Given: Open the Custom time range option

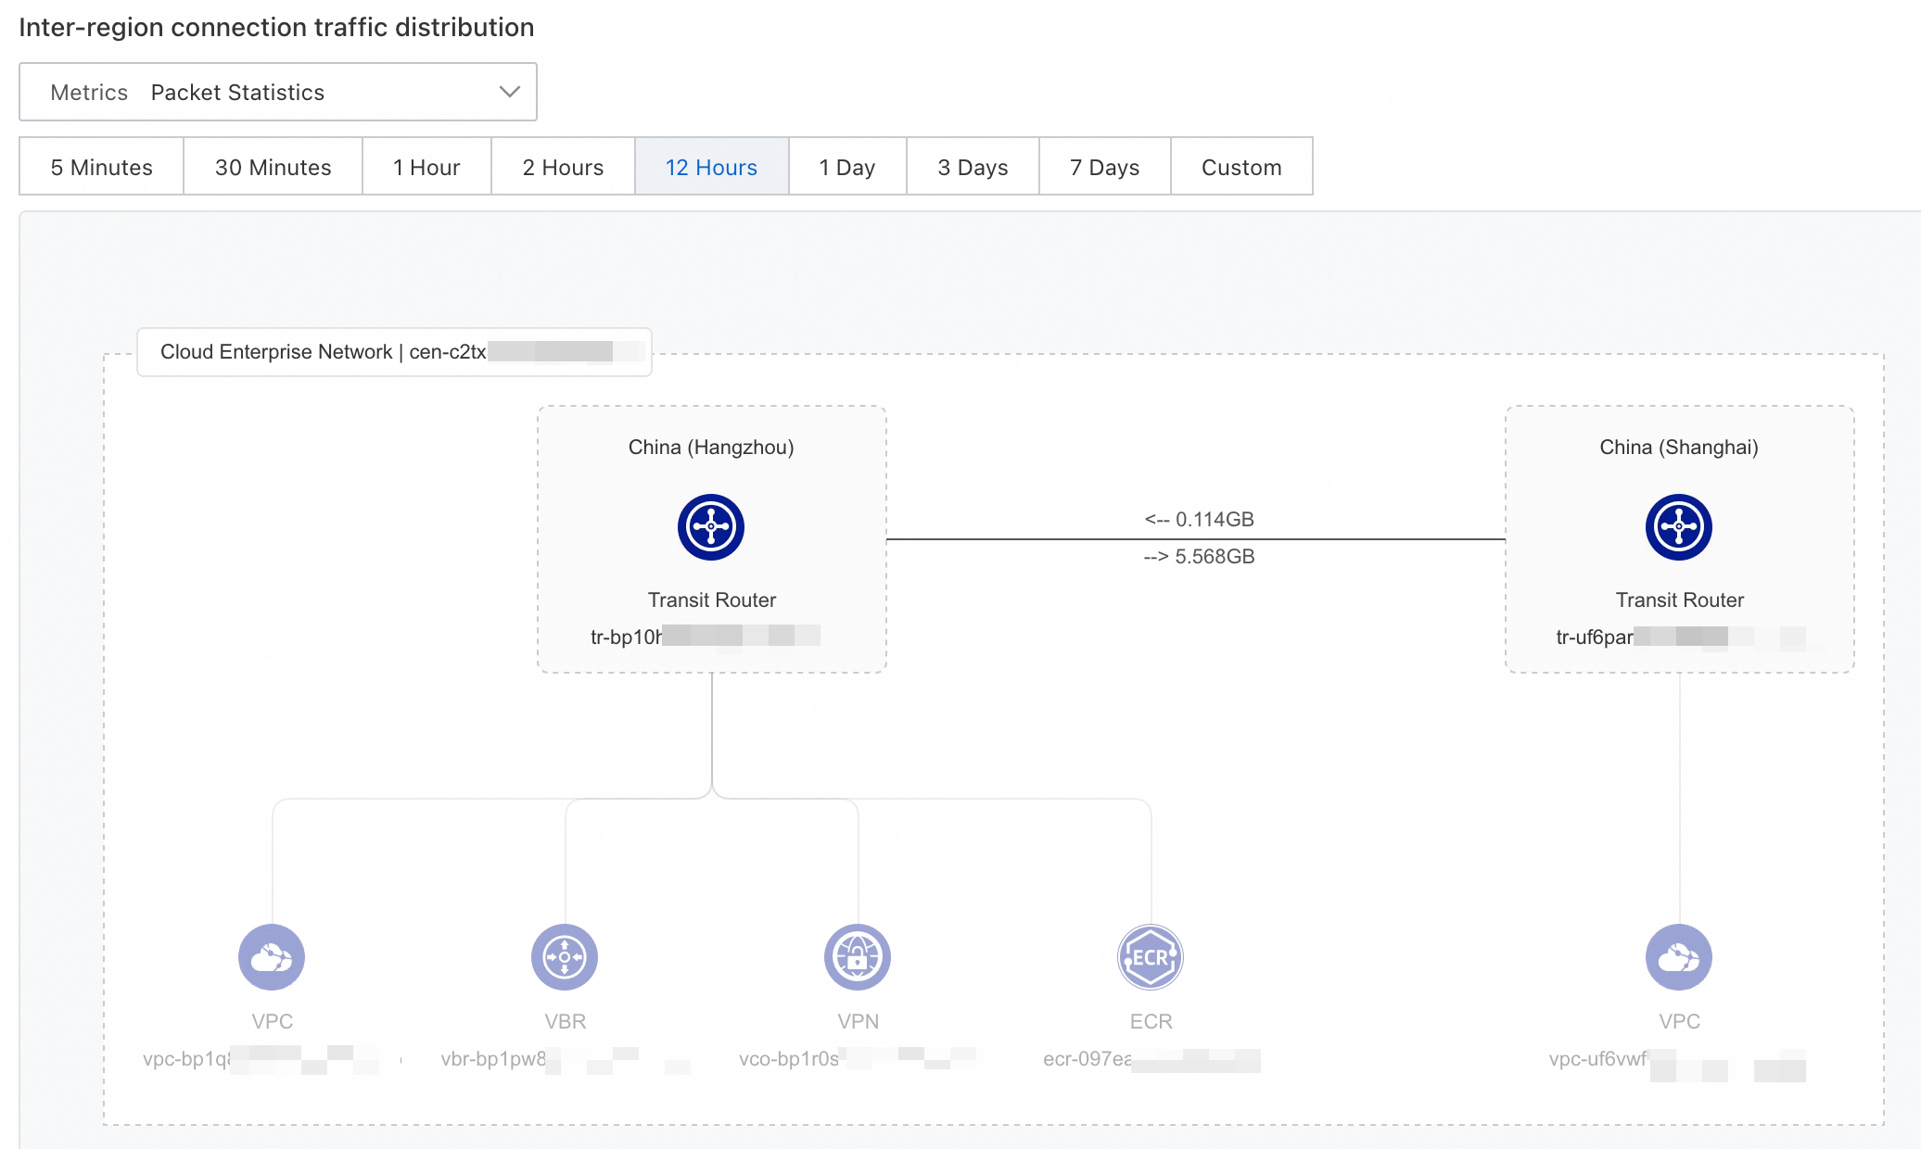Looking at the screenshot, I should click(x=1241, y=167).
